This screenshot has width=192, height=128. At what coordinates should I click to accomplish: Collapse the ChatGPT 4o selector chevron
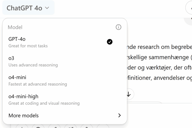[x=47, y=8]
